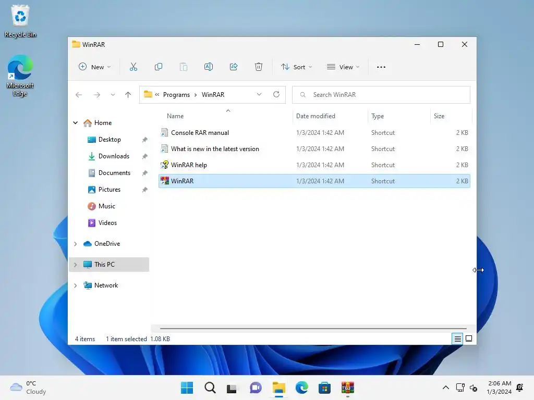Screen dimensions: 534x400
Task: Click the horizontal scrollbar in file list
Action: pos(313,329)
